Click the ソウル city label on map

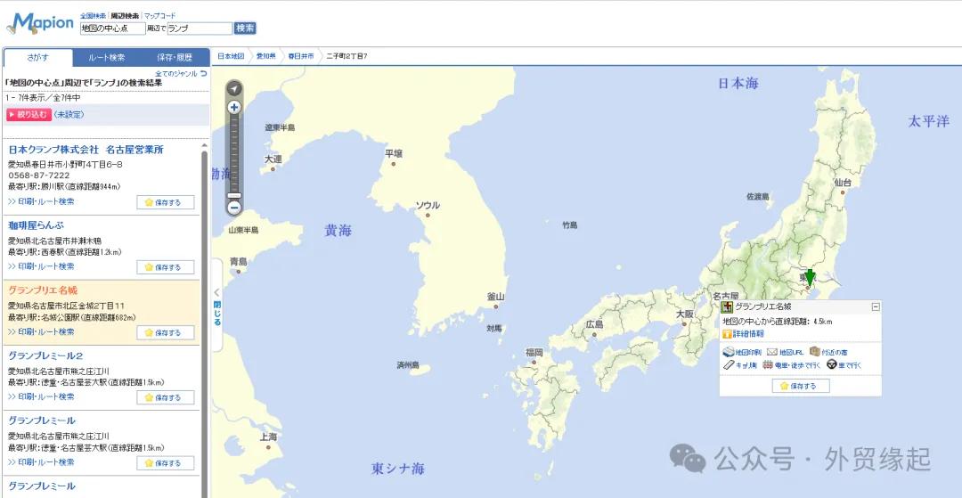click(428, 206)
